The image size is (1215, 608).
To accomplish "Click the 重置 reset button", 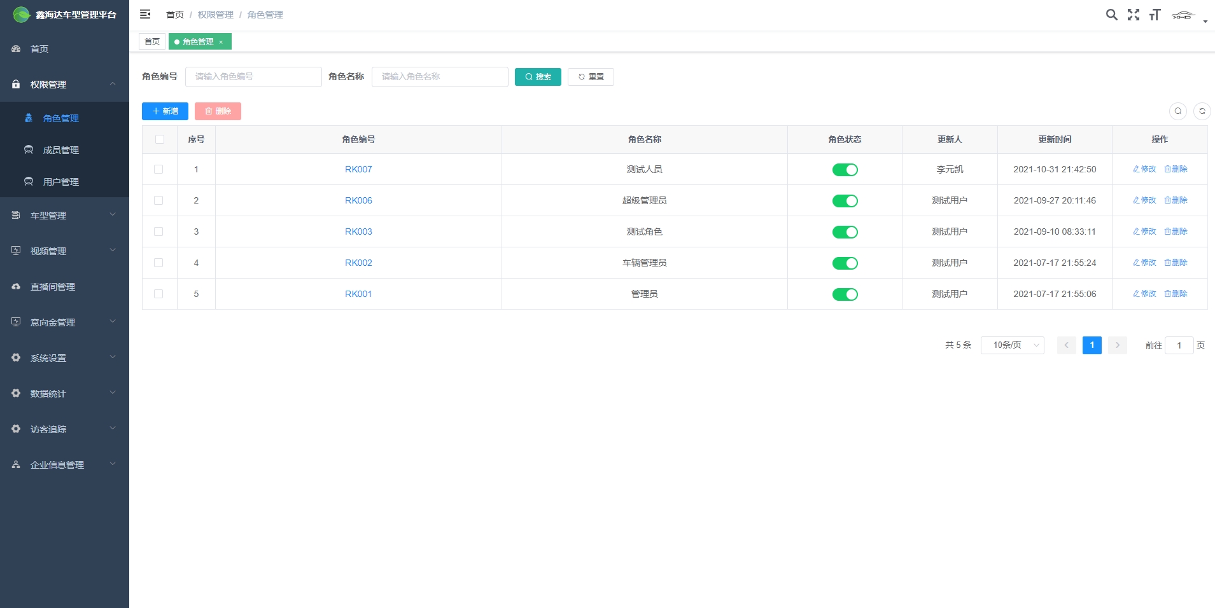I will point(591,77).
